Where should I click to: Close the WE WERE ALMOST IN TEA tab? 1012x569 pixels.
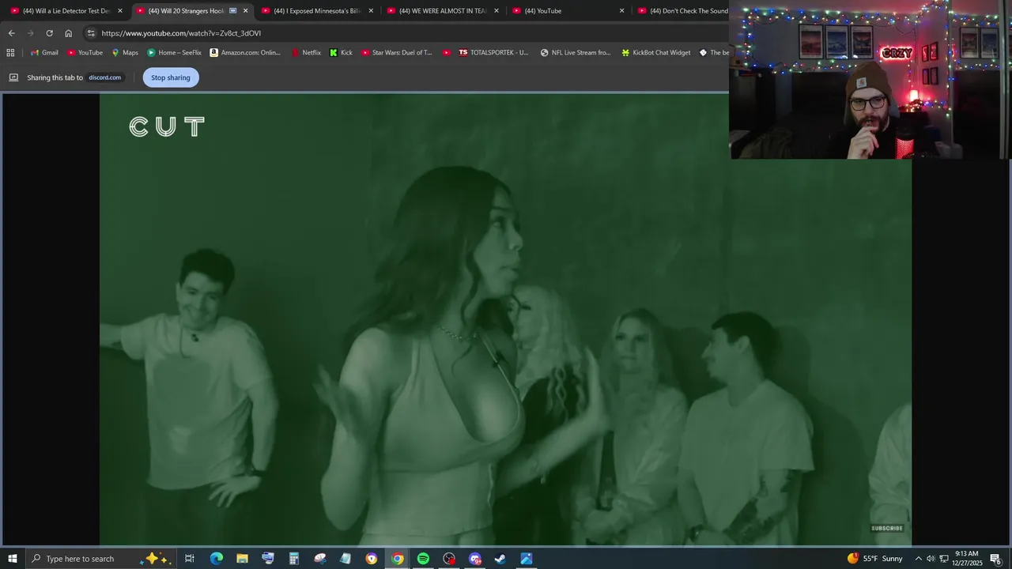click(x=497, y=11)
